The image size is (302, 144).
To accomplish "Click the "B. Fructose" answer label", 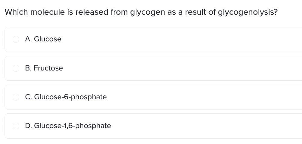I will 44,68.
